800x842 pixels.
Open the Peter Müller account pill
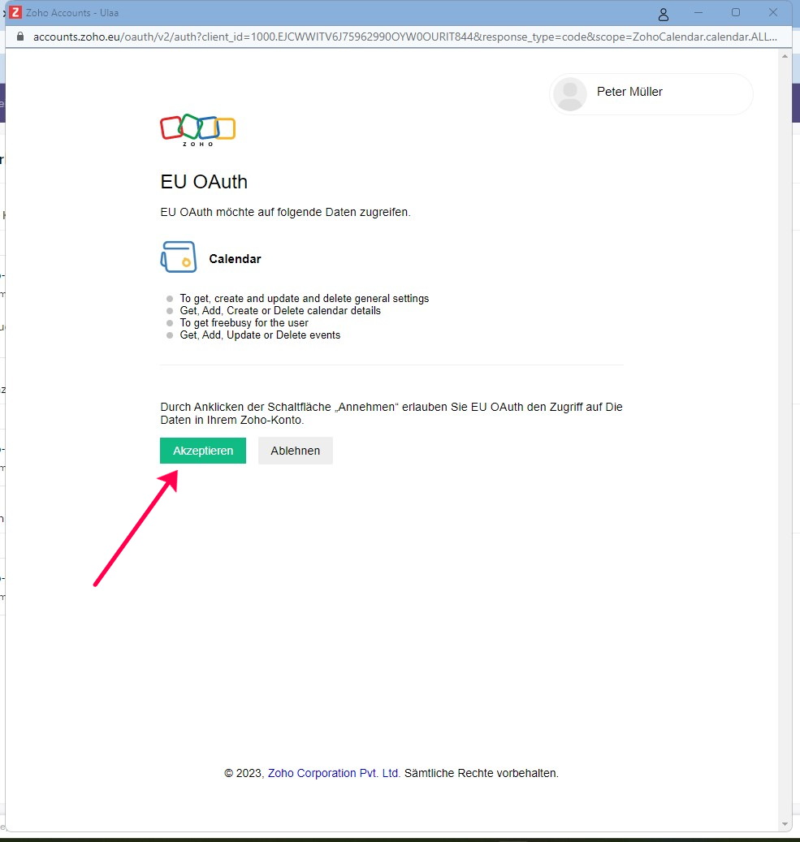[651, 94]
